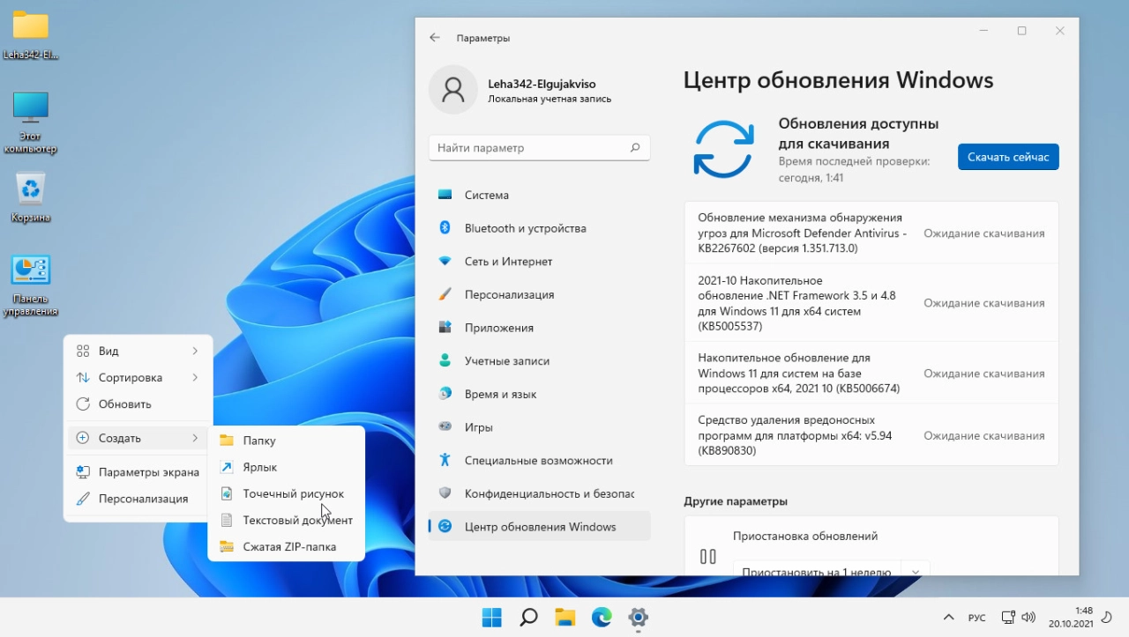This screenshot has width=1129, height=637.
Task: Select Панель управления desktop icon
Action: click(31, 285)
